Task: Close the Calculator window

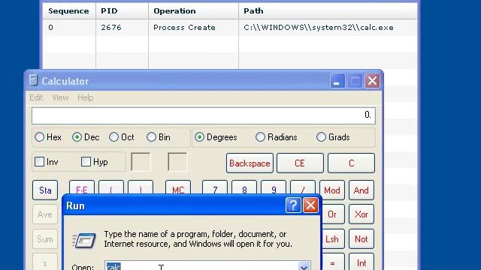Action: click(x=372, y=81)
